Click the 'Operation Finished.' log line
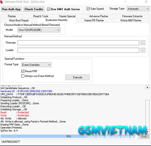151x146 pixels. (11, 128)
